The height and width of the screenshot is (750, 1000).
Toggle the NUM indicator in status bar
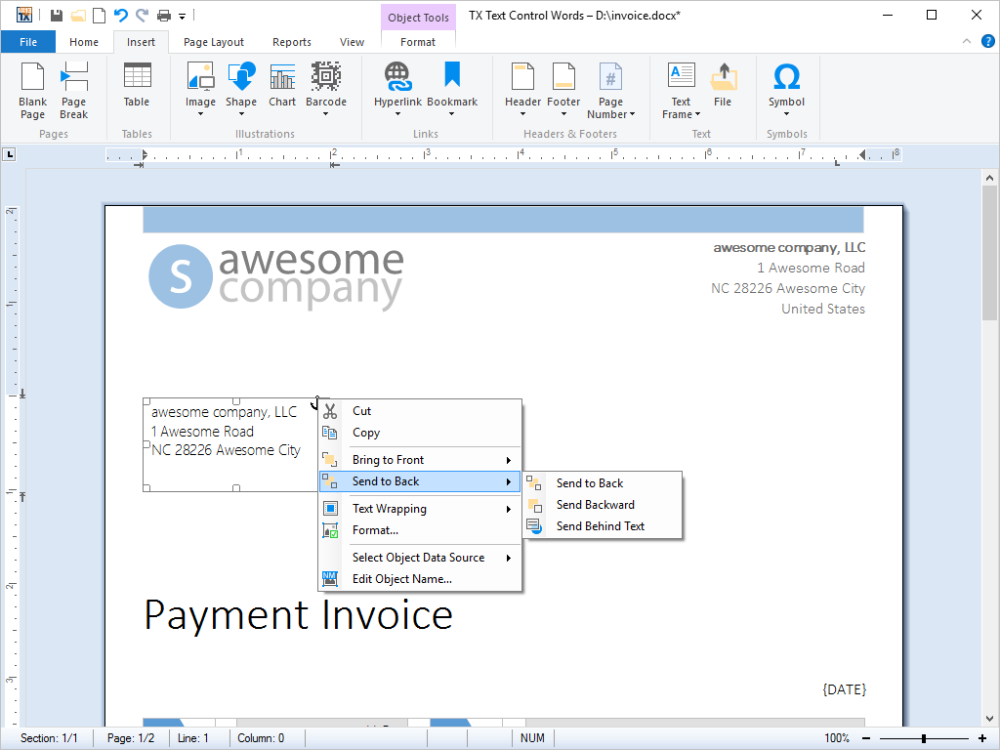tap(532, 738)
